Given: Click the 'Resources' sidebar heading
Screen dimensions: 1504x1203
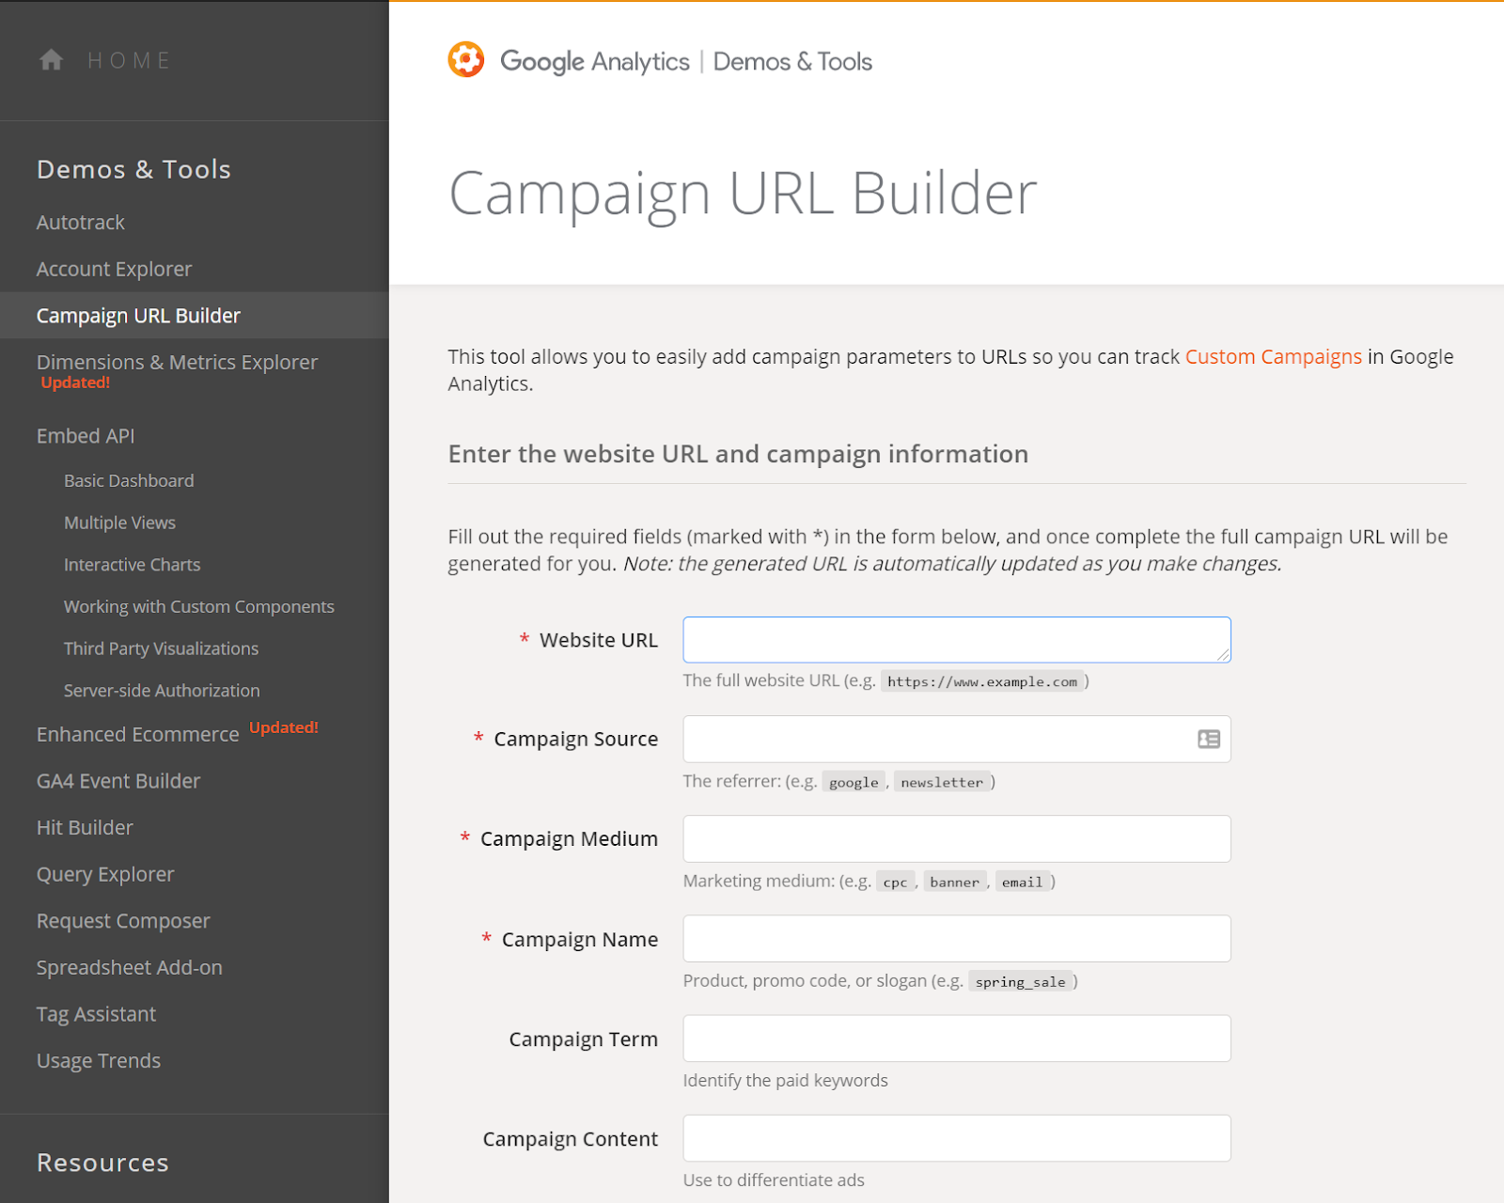Looking at the screenshot, I should click(x=102, y=1164).
